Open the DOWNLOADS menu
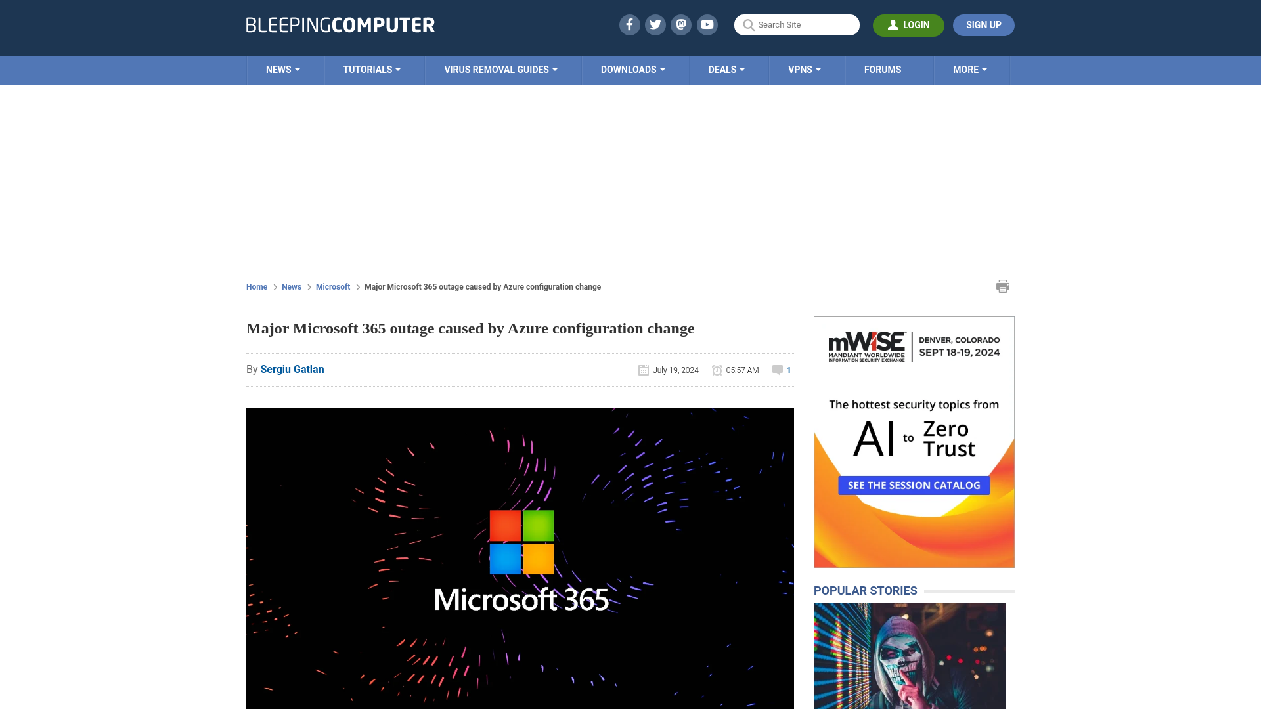 633,70
